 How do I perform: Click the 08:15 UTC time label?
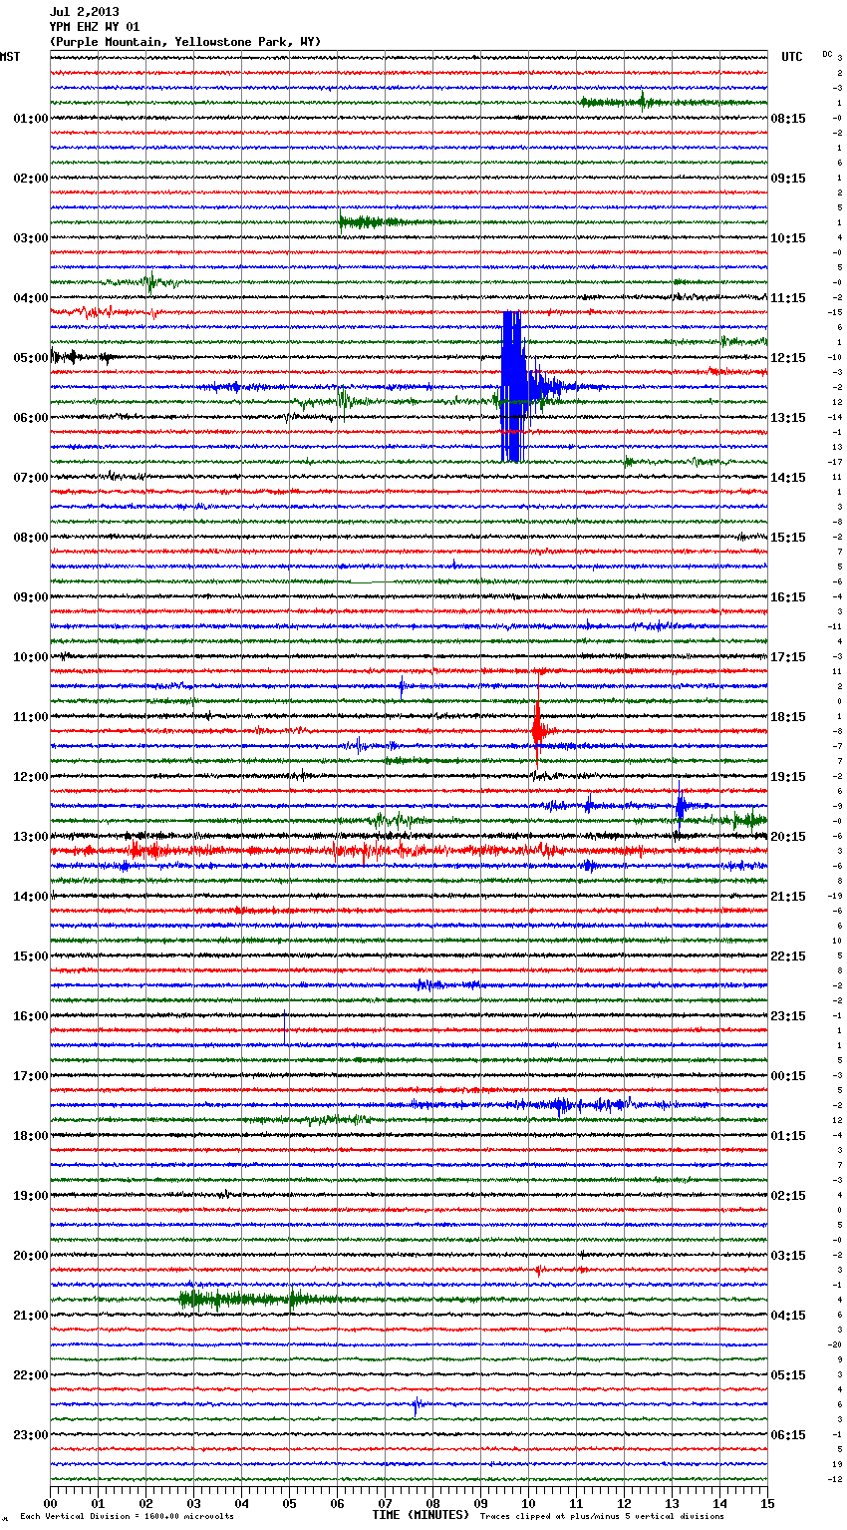[788, 119]
